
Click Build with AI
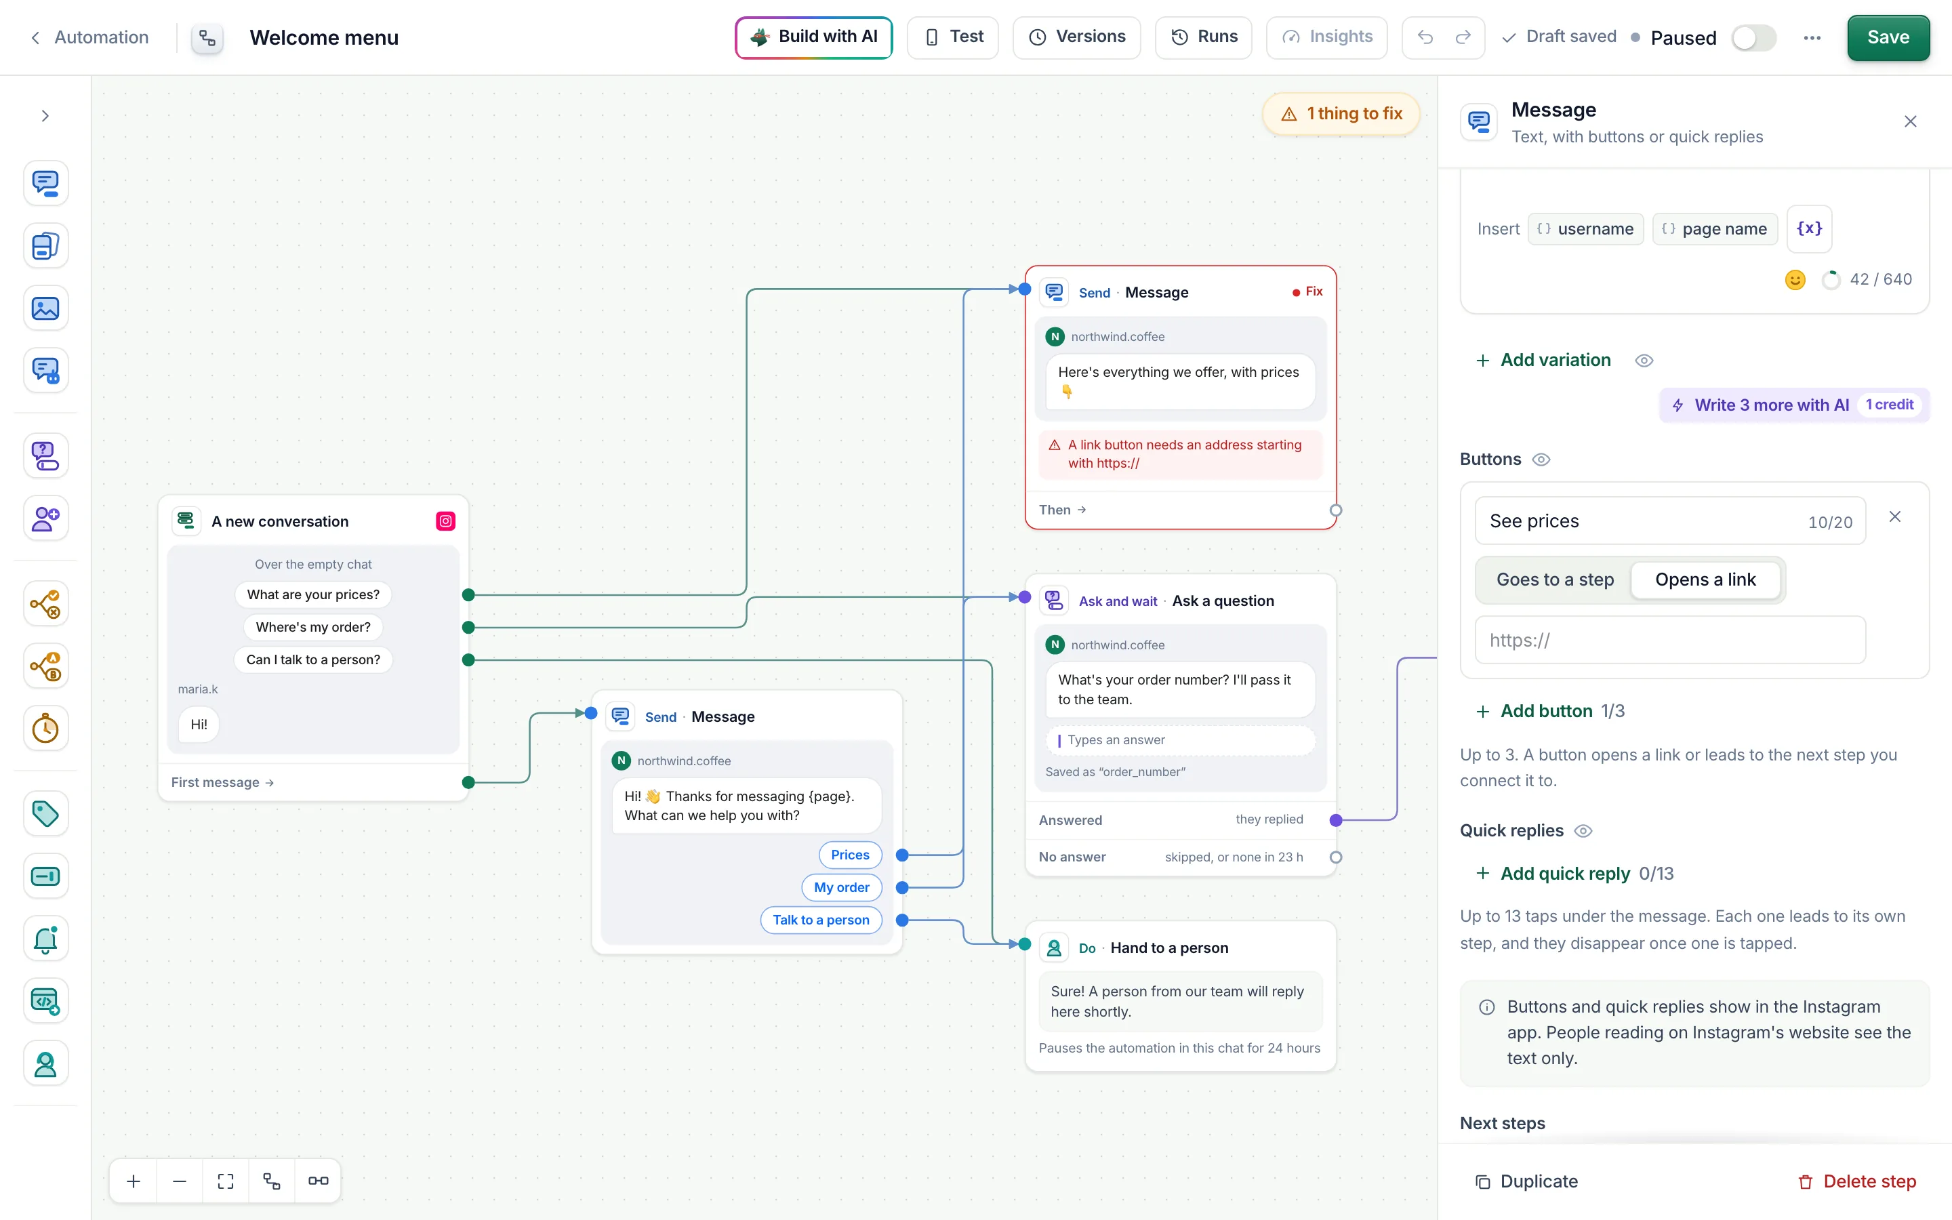click(x=814, y=37)
